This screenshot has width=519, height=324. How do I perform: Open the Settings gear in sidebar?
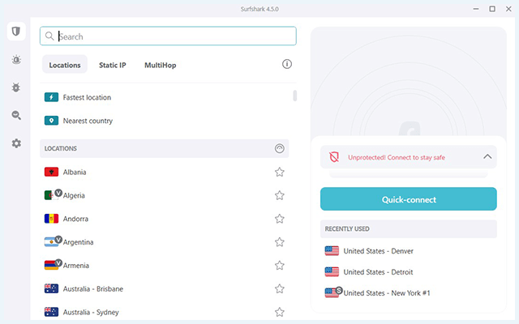[16, 143]
